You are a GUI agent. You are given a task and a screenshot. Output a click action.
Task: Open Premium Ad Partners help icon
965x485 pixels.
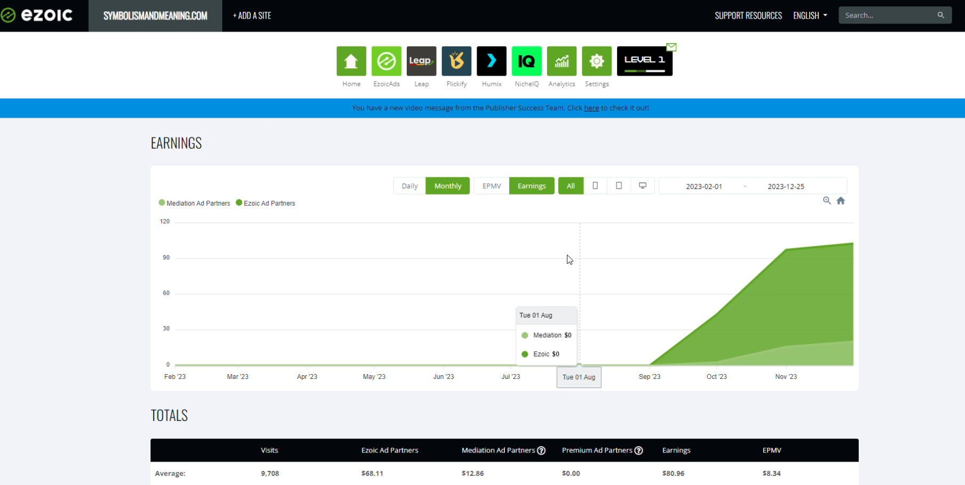point(639,450)
